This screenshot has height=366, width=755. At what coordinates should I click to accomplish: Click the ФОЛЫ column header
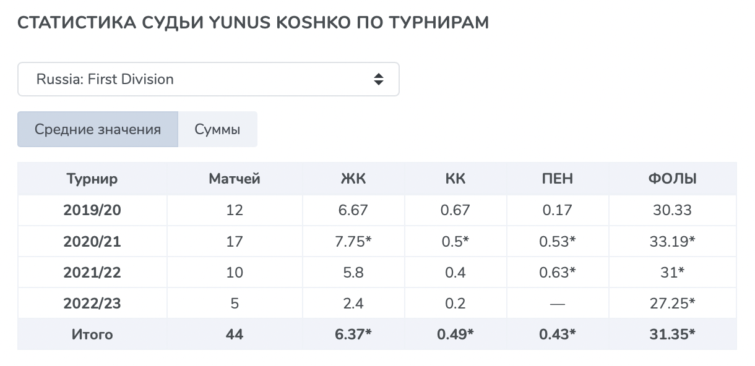pos(673,179)
